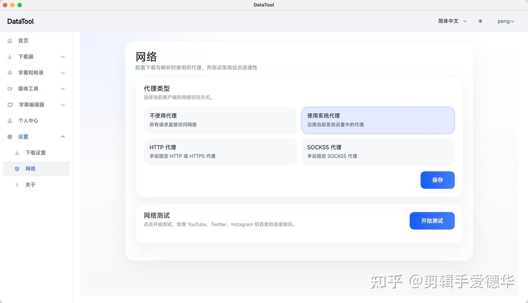528x303 pixels.
Task: Click the person icon beside 个人中心
Action: click(10, 121)
